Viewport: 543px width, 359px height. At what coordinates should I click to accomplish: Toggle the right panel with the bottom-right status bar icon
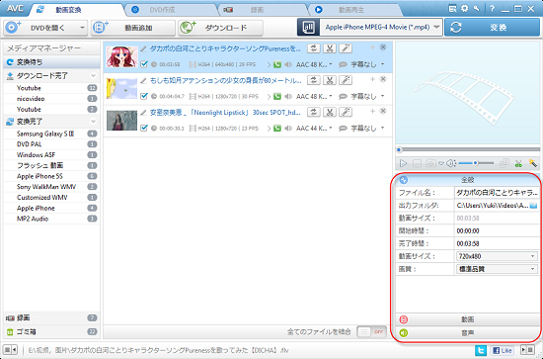click(x=527, y=350)
